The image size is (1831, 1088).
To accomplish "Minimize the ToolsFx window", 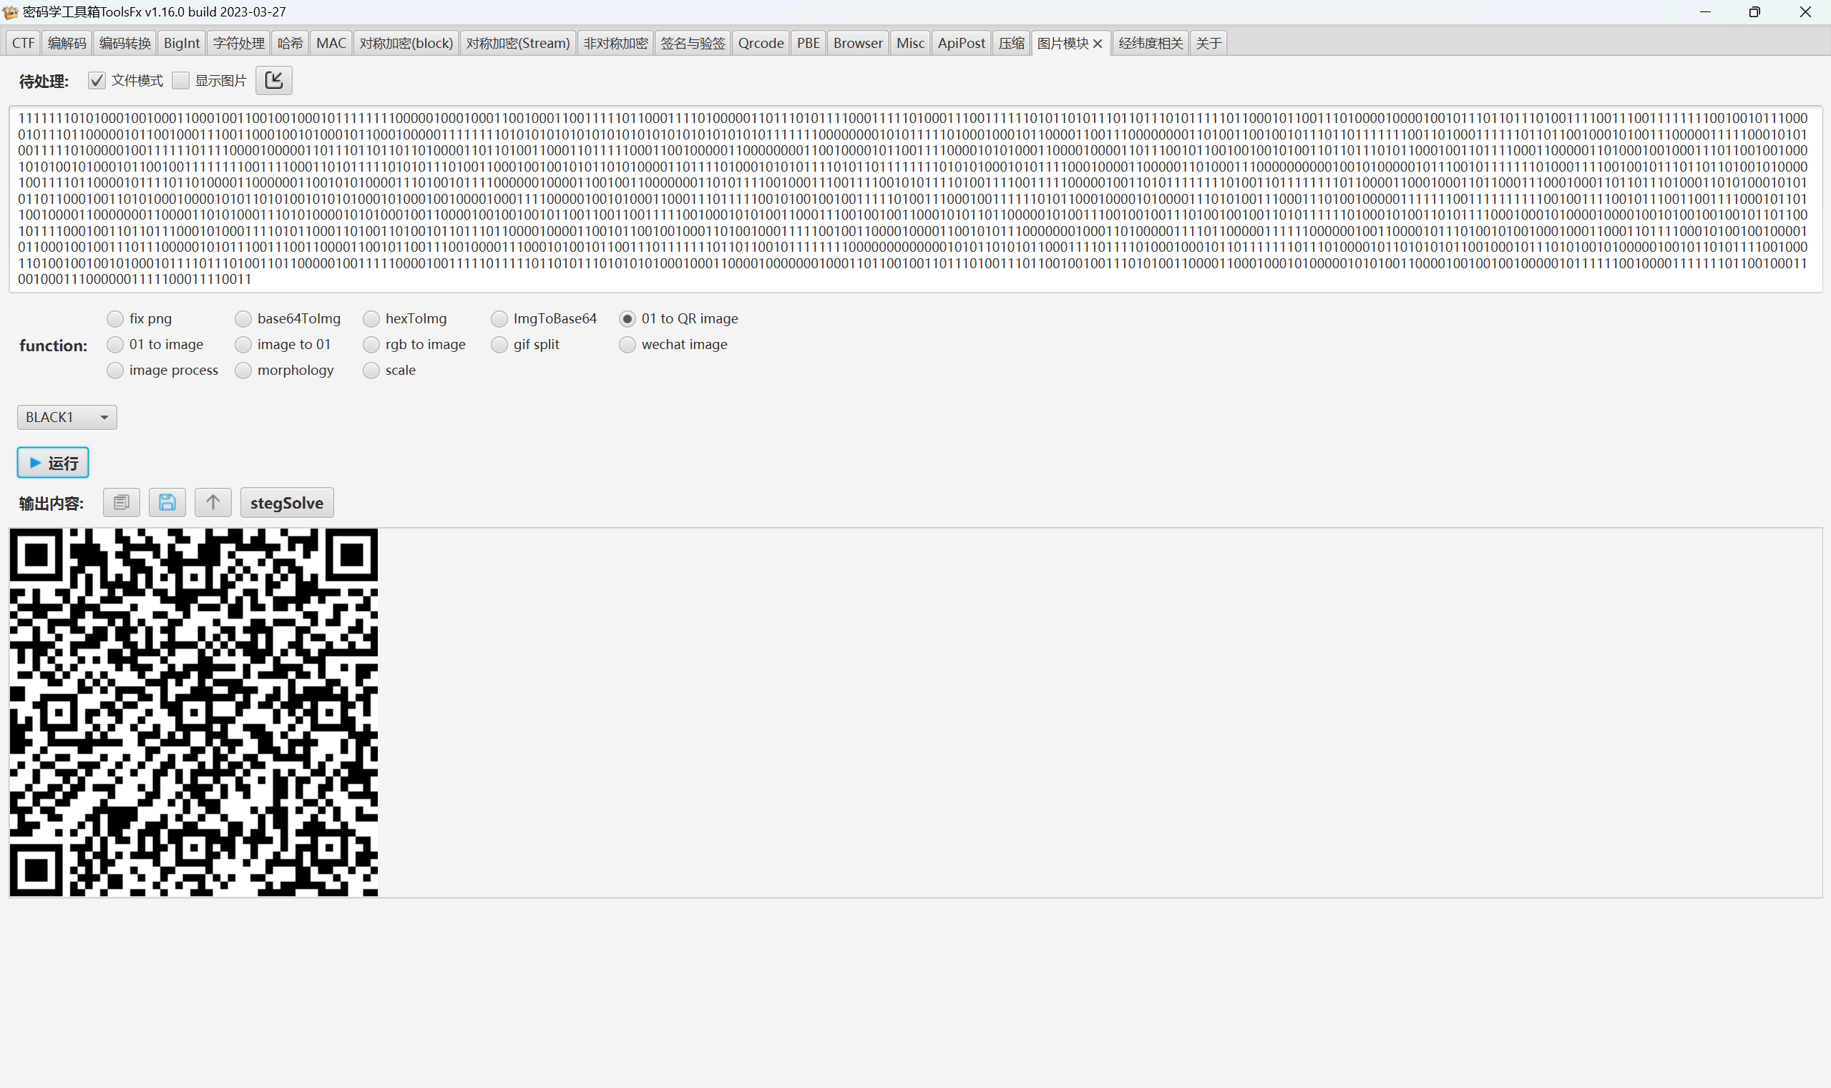I will [x=1705, y=11].
